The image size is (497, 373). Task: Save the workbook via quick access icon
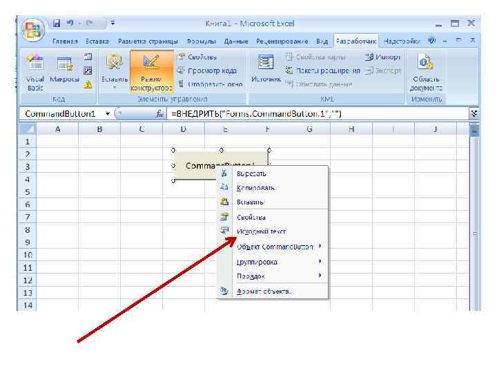point(57,23)
